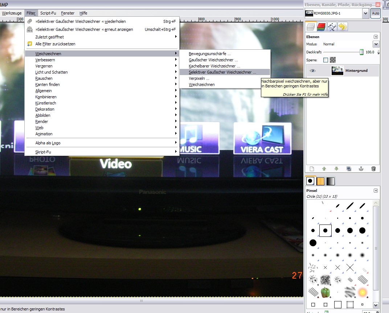Click the new layer icon
The height and width of the screenshot is (313, 389).
pos(312,169)
